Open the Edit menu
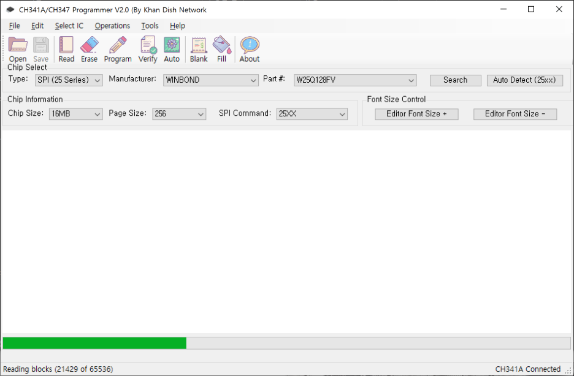 (x=37, y=26)
